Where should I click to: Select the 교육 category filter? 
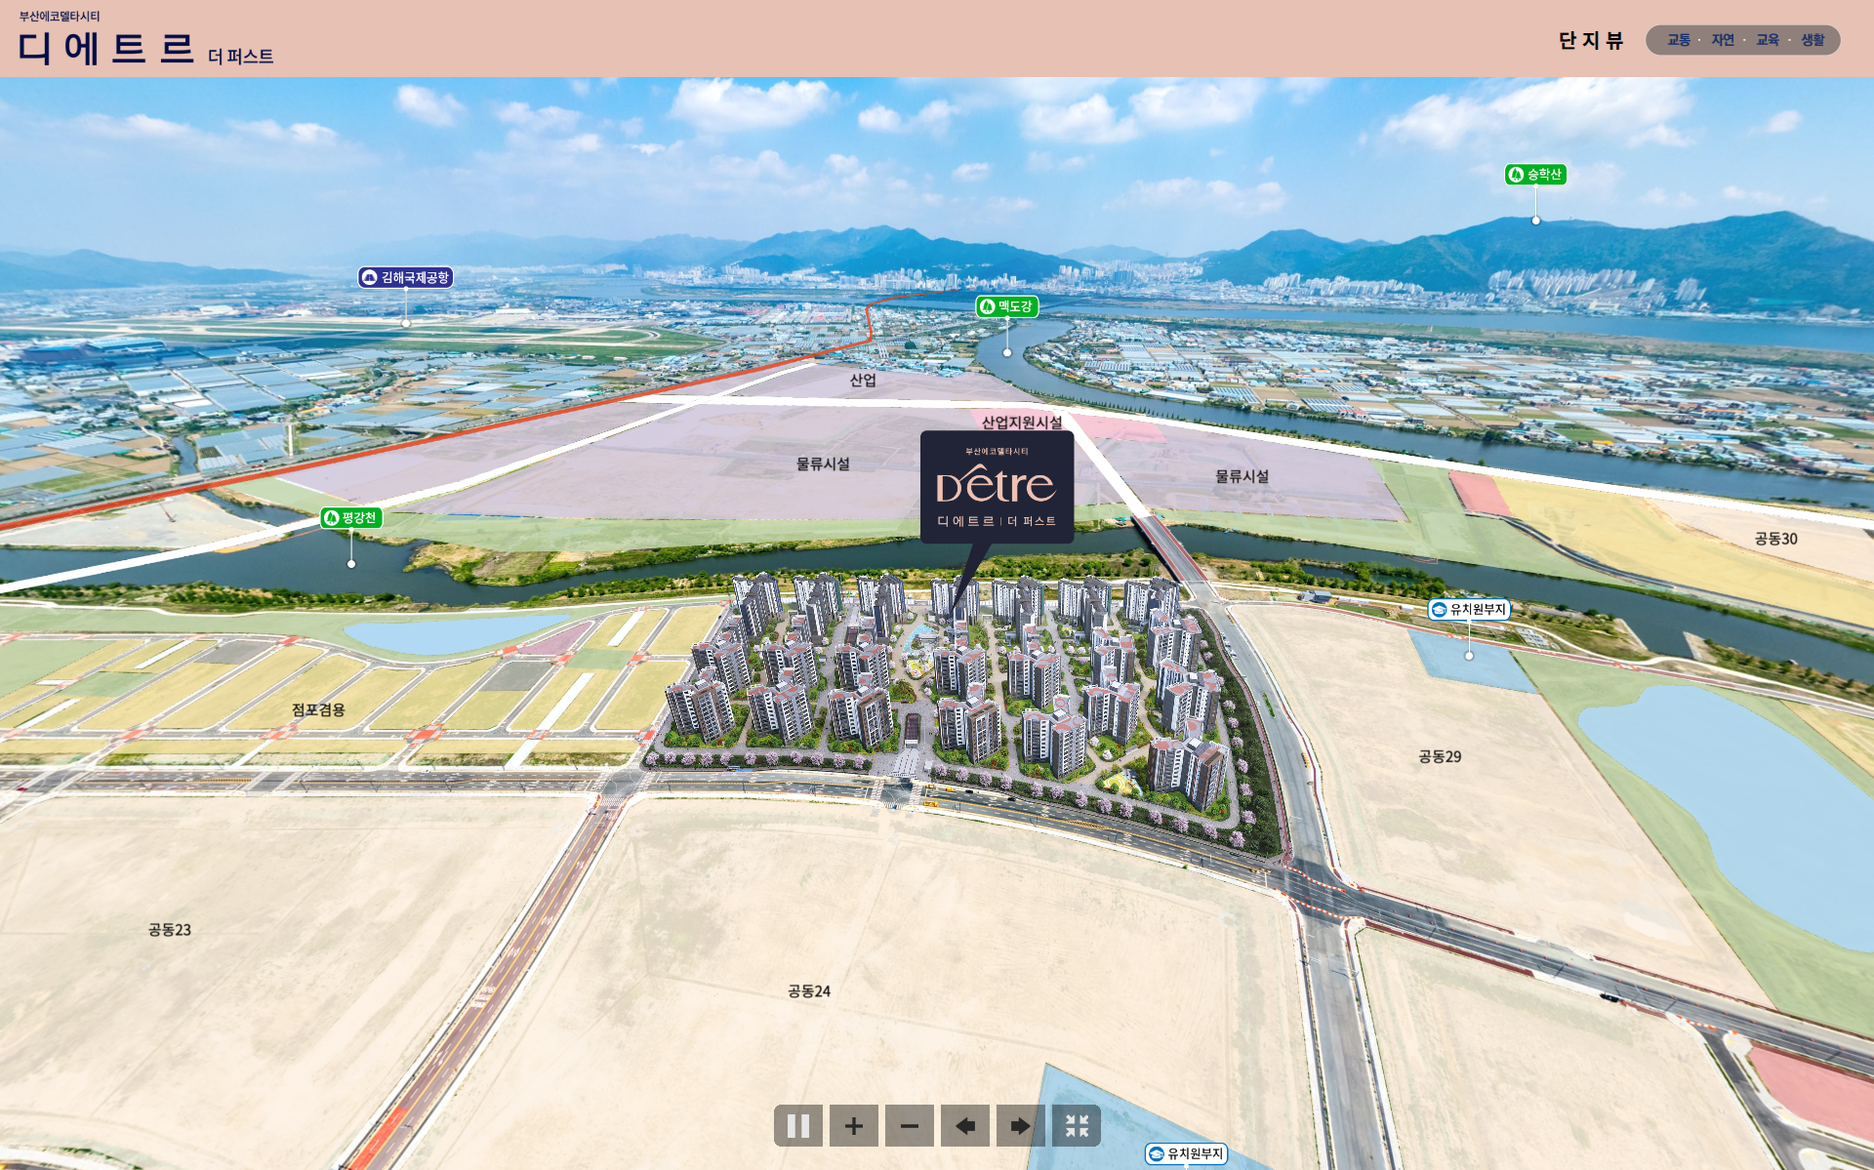coord(1767,40)
